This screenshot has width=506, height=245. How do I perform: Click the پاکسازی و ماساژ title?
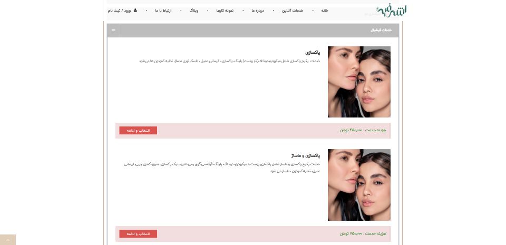pos(305,156)
